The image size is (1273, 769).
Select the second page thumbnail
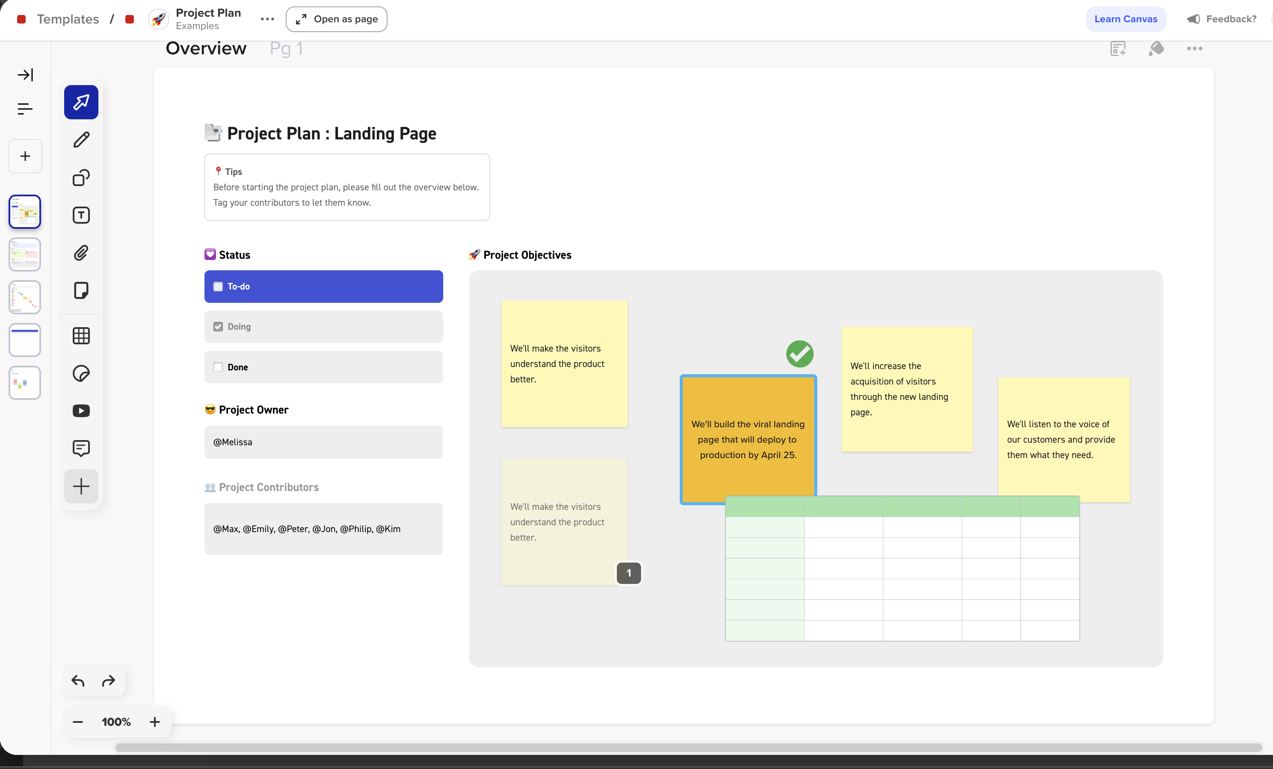click(x=25, y=254)
